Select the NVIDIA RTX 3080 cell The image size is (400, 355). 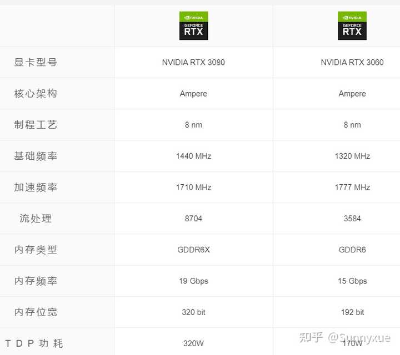(x=193, y=62)
